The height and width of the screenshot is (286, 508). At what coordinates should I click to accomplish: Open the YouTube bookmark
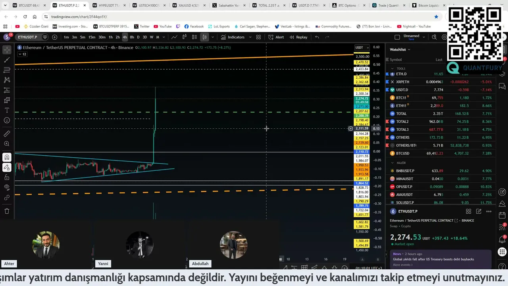coord(162,26)
